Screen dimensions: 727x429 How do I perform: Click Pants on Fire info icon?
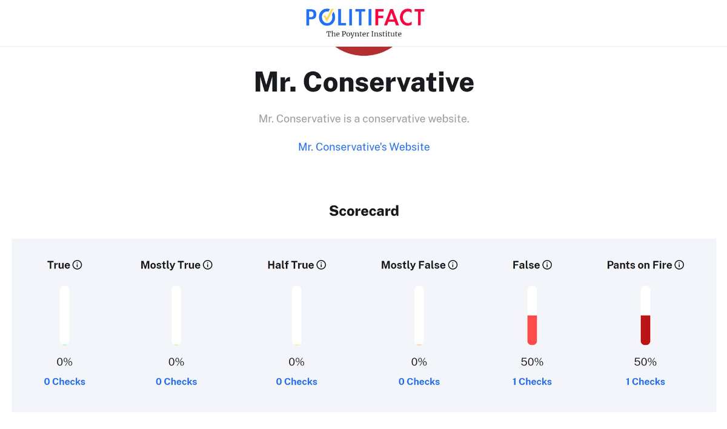680,265
